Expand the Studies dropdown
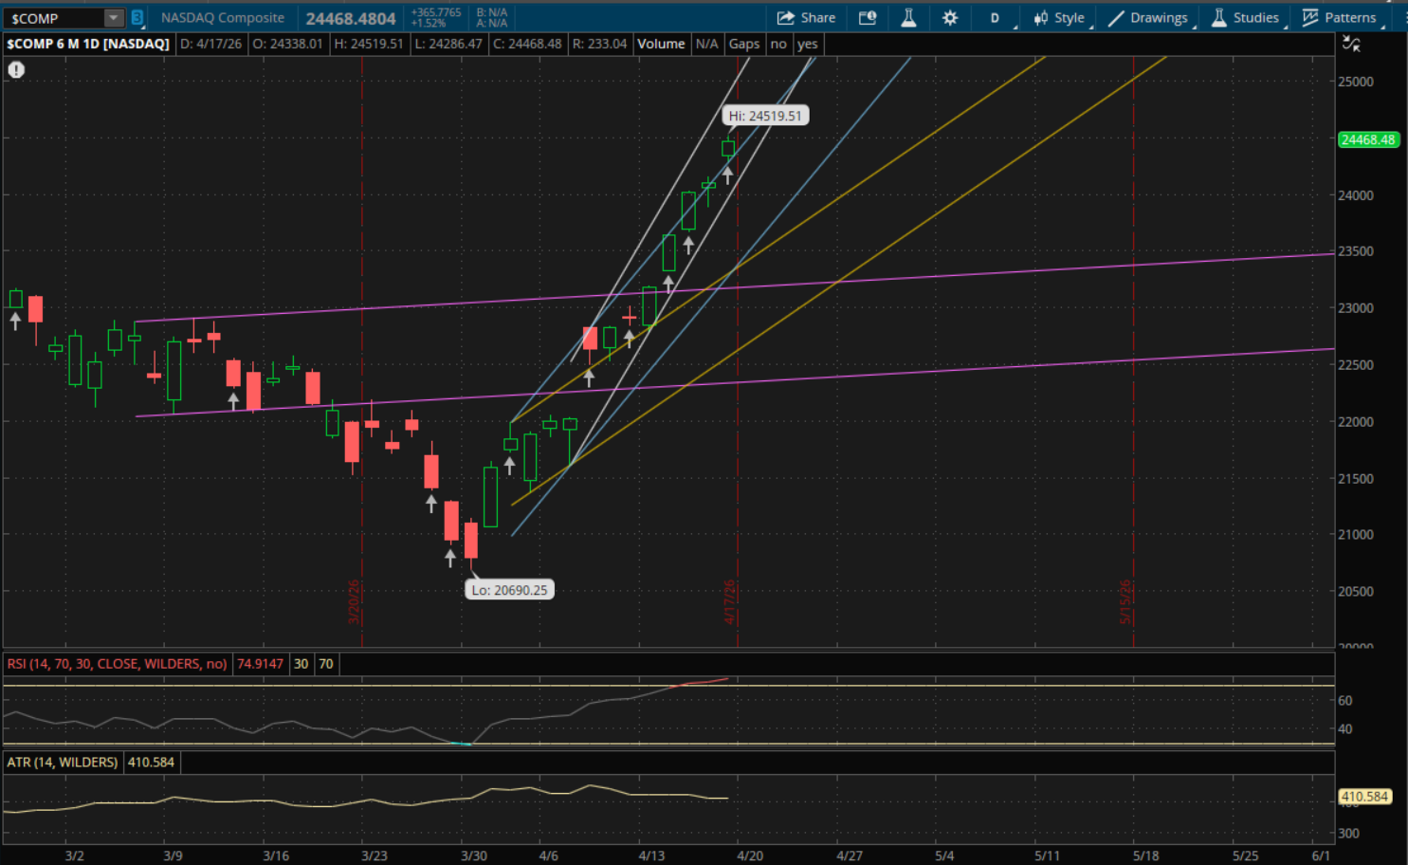The height and width of the screenshot is (865, 1408). (x=1246, y=18)
